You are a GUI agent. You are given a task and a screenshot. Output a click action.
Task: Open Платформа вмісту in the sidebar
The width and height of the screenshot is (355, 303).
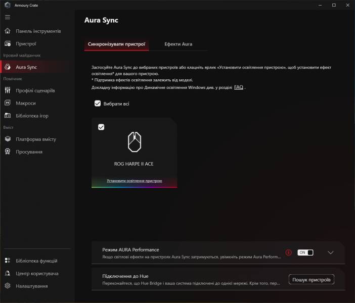(36, 139)
